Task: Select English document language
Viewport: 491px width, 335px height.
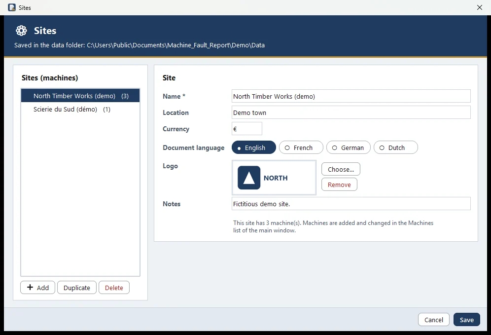Action: (254, 148)
